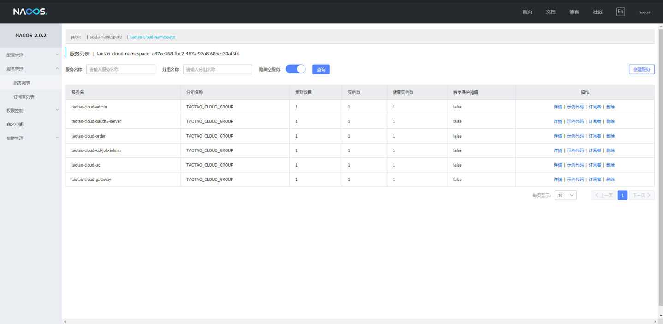663x324 pixels.
Task: Open 示例代码 for taotao-cloud-xxl-job-admin
Action: [x=575, y=150]
